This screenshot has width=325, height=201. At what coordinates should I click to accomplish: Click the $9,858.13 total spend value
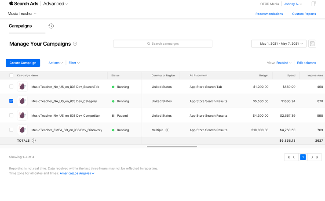[x=287, y=140]
